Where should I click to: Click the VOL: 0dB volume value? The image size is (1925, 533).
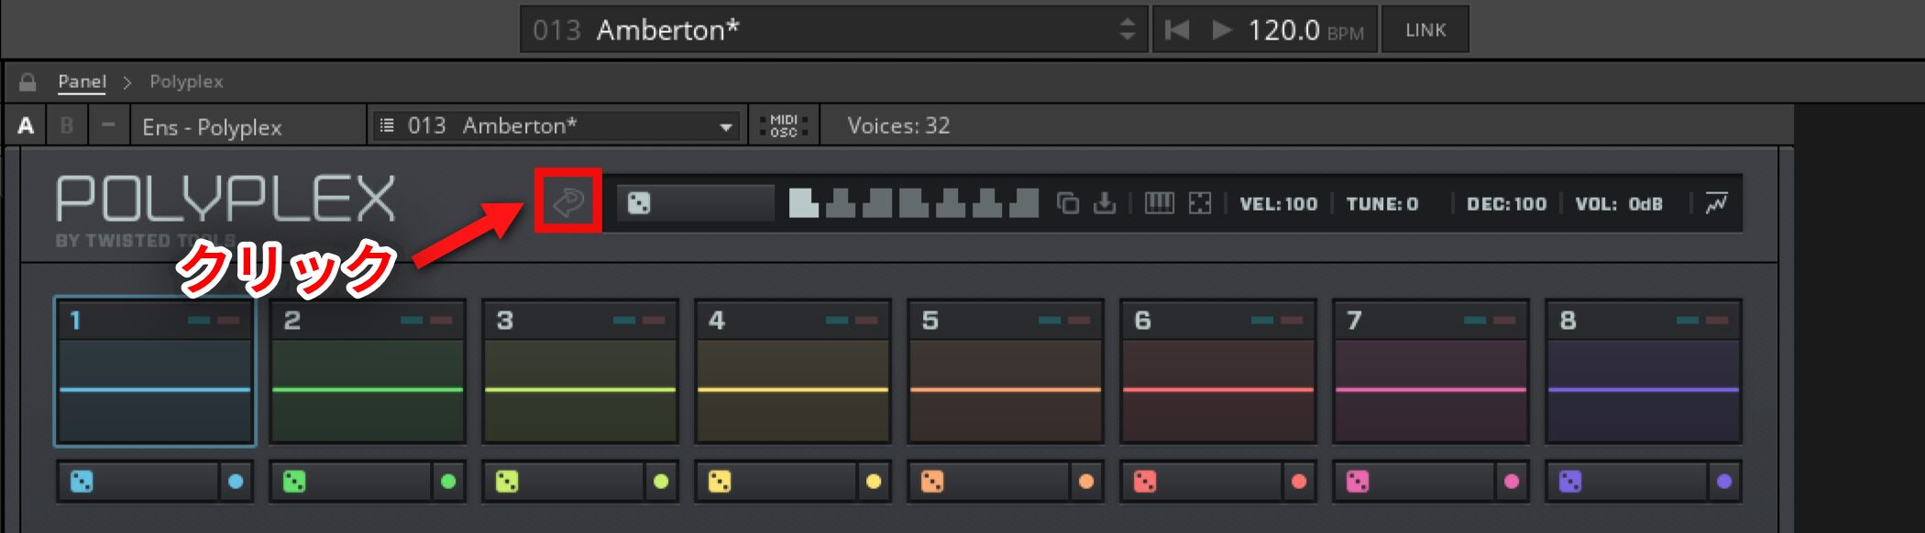1619,204
